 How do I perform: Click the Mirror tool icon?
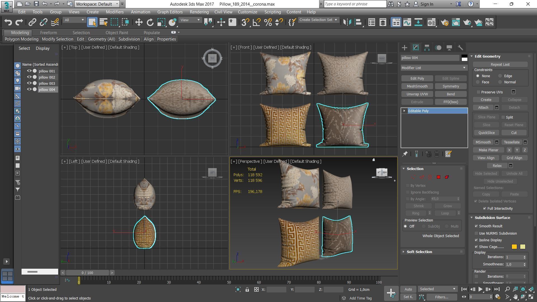(x=347, y=22)
